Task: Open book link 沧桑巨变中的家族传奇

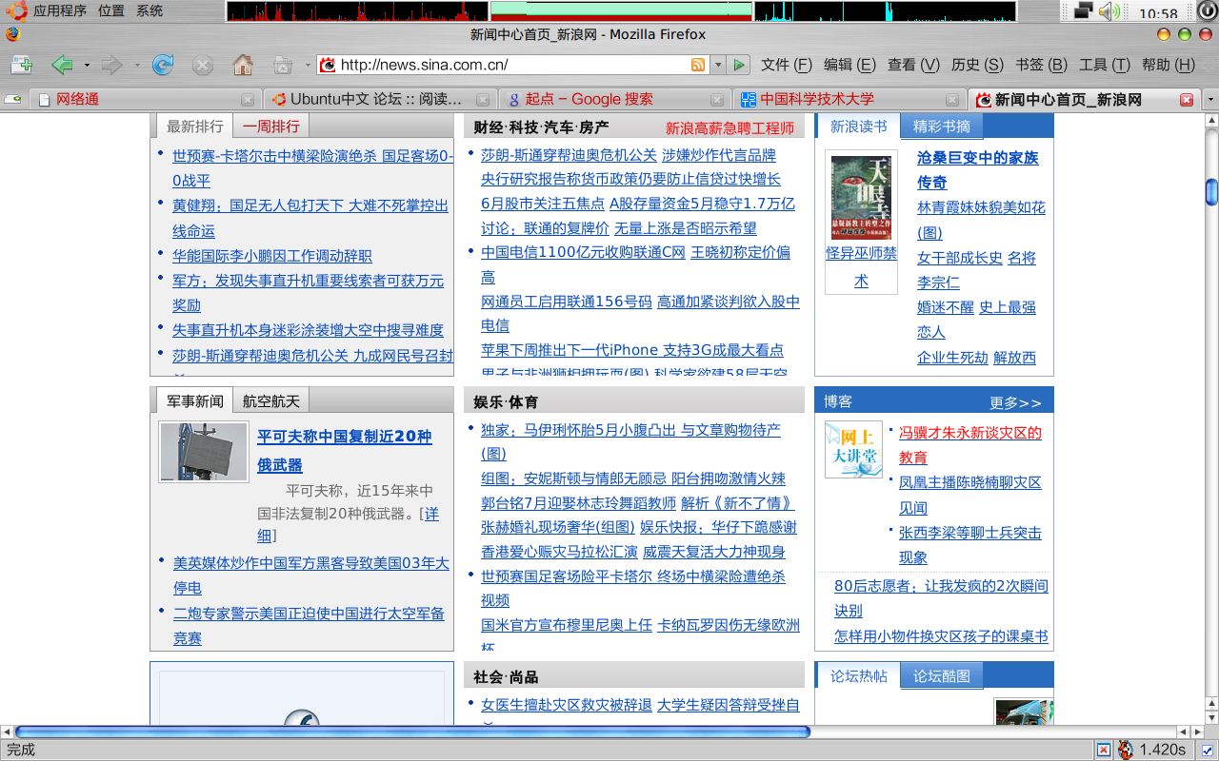Action: pyautogui.click(x=978, y=169)
